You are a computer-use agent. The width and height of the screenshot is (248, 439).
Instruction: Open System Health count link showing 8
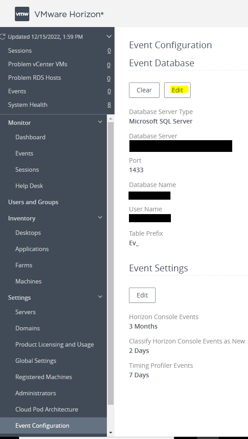[x=109, y=105]
